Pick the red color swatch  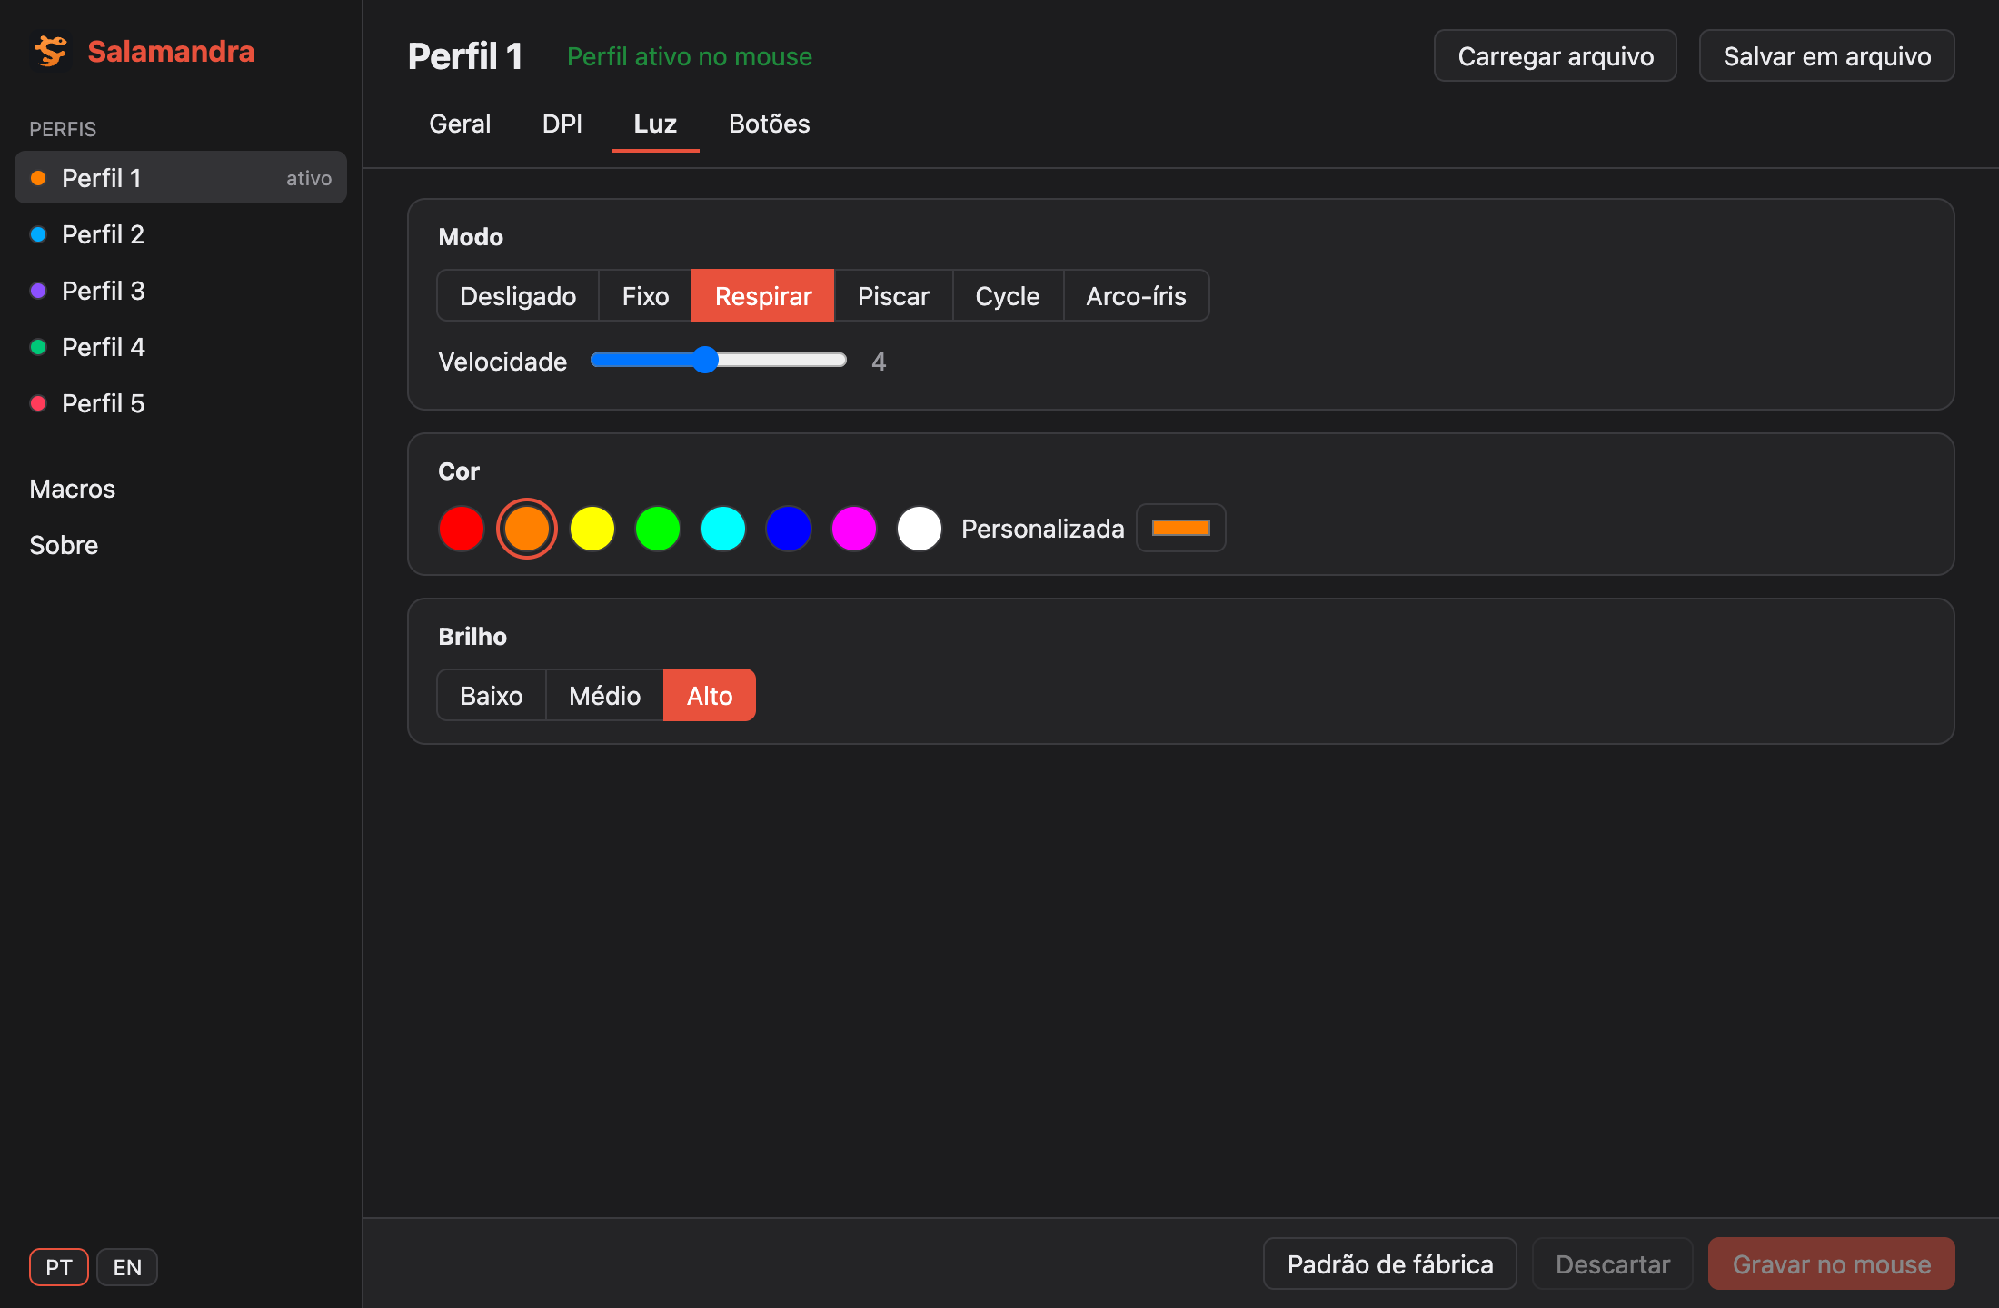[x=462, y=529]
